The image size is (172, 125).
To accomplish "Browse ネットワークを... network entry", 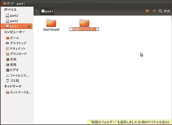I will (x=17, y=92).
